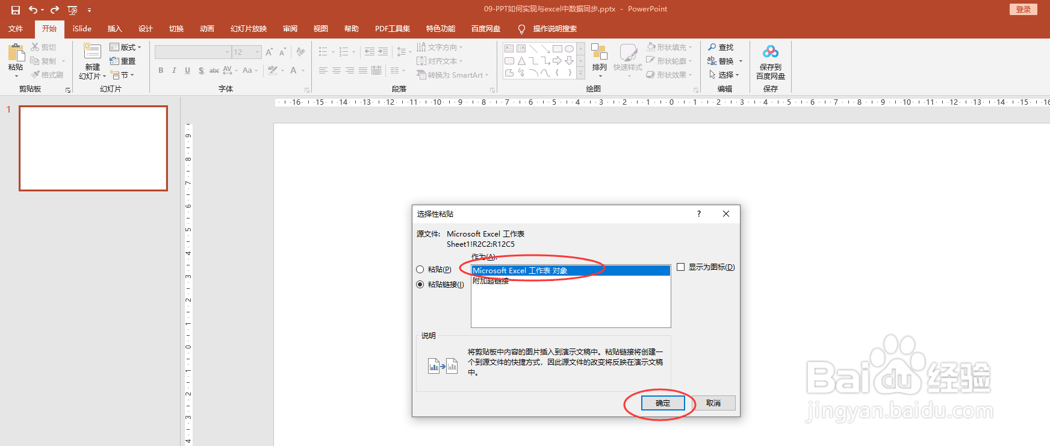Image resolution: width=1050 pixels, height=446 pixels.
Task: Open the Text Direction dropdown
Action: (x=440, y=47)
